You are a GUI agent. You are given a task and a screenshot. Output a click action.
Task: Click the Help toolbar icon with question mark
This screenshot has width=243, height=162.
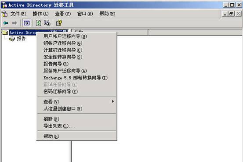(59, 23)
